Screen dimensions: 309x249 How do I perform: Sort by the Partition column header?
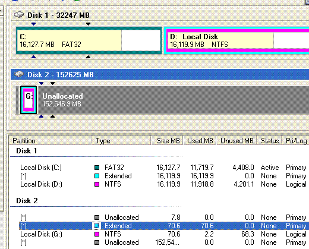click(50, 141)
